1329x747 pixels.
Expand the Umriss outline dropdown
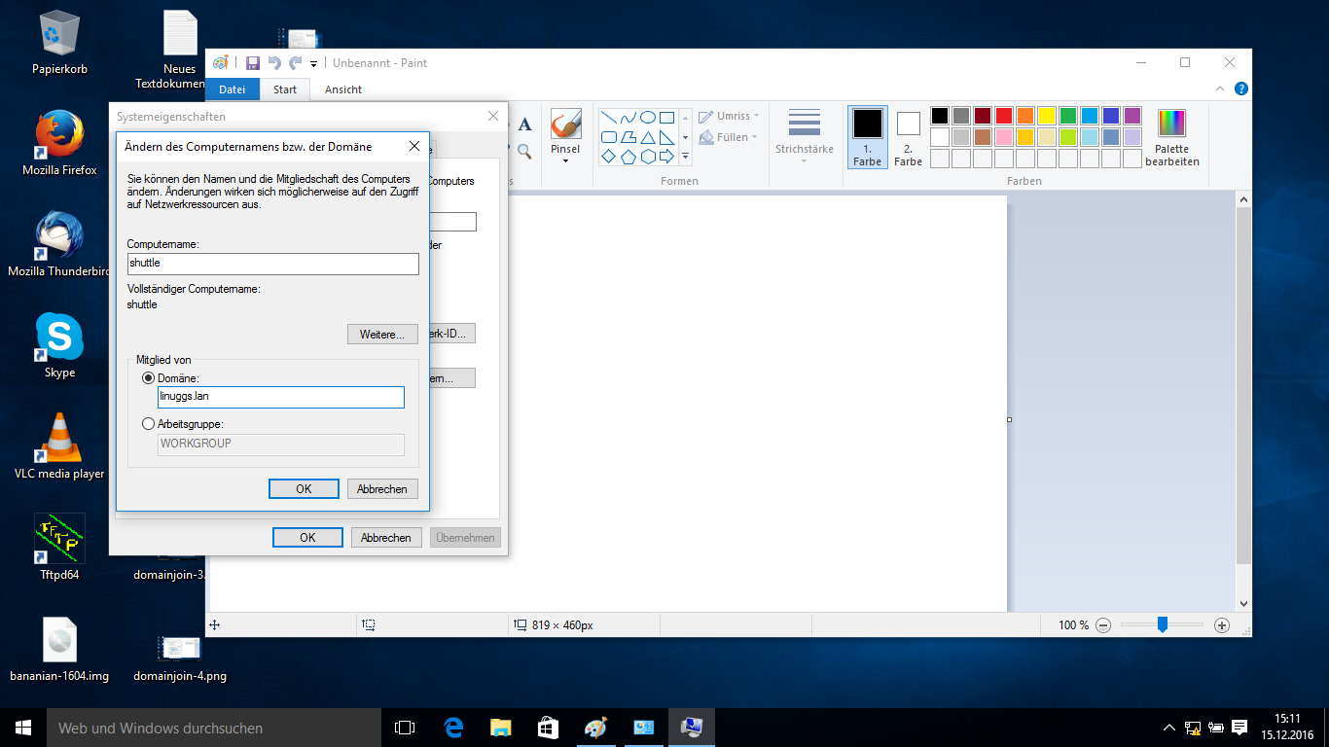click(728, 116)
